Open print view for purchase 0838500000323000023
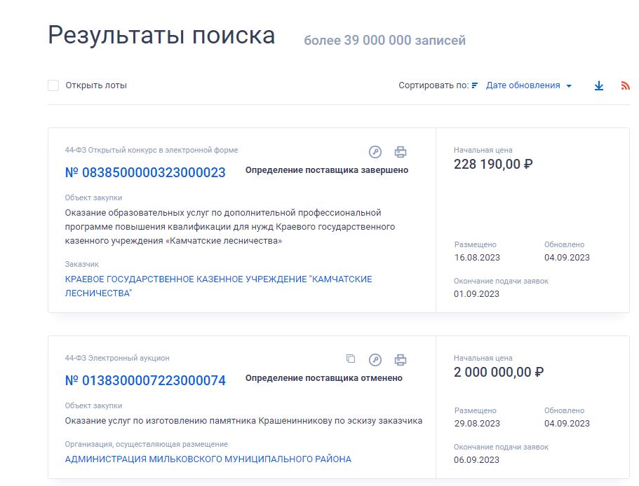This screenshot has height=486, width=639. click(x=401, y=151)
